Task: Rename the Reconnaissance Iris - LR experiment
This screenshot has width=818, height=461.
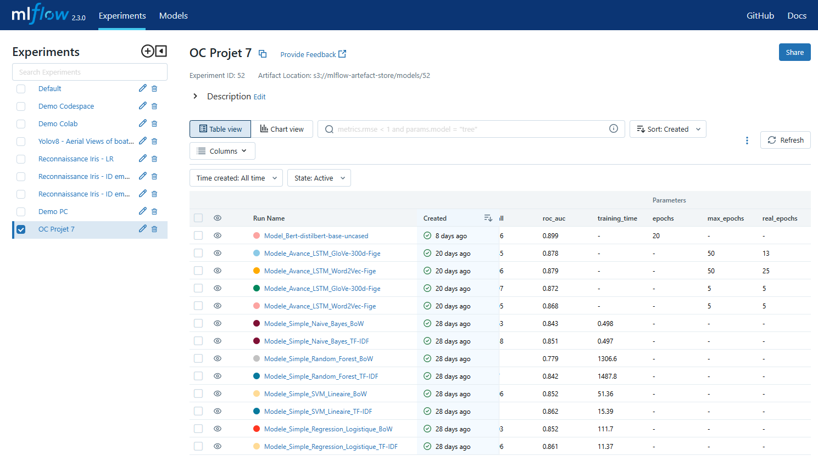Action: tap(143, 159)
